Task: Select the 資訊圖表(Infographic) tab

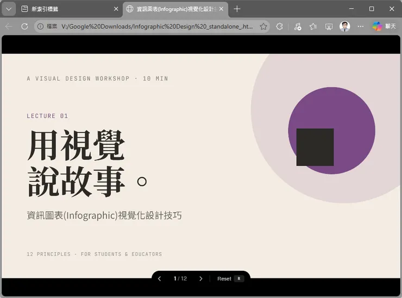Action: 175,9
